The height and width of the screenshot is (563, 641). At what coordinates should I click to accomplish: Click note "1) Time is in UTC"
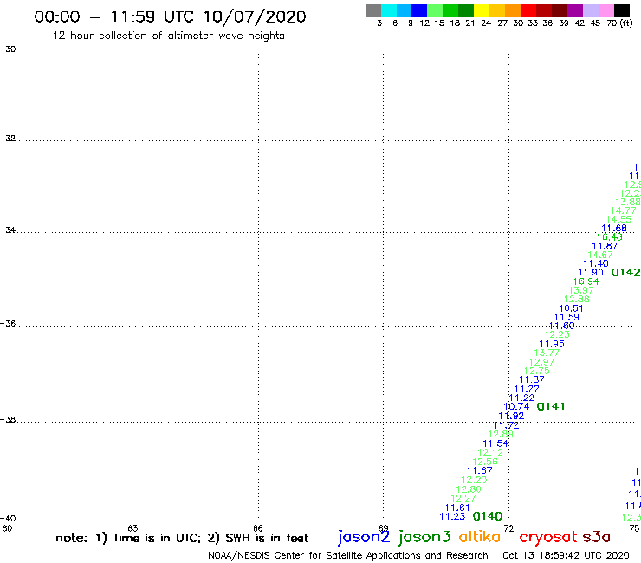click(x=148, y=538)
